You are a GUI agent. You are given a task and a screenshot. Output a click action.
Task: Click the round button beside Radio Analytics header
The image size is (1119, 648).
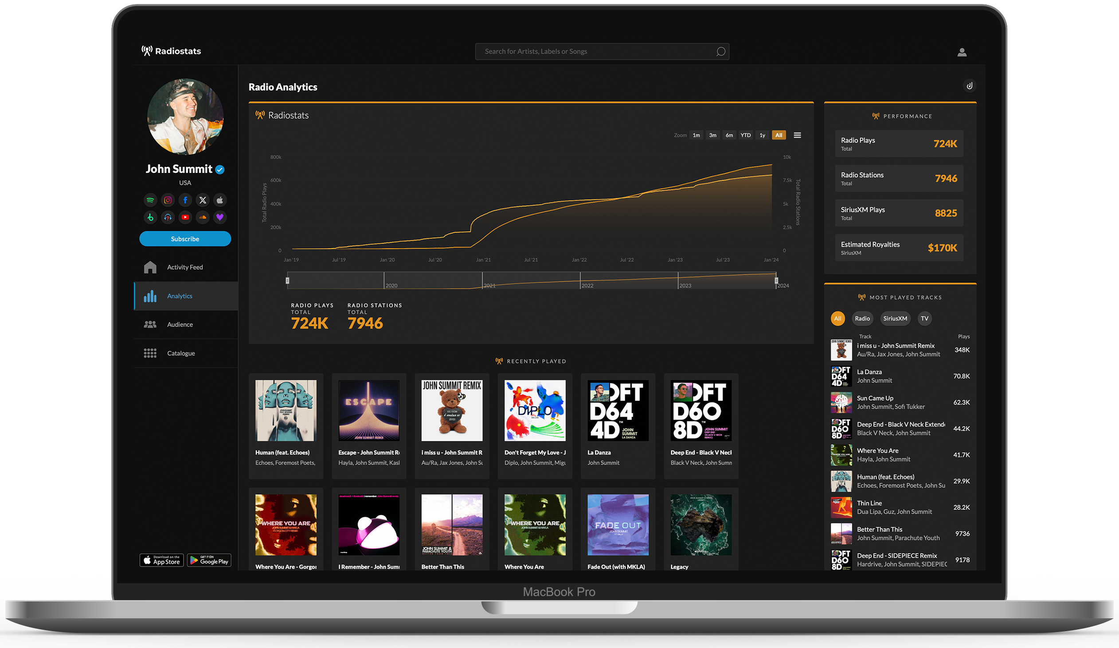(969, 86)
